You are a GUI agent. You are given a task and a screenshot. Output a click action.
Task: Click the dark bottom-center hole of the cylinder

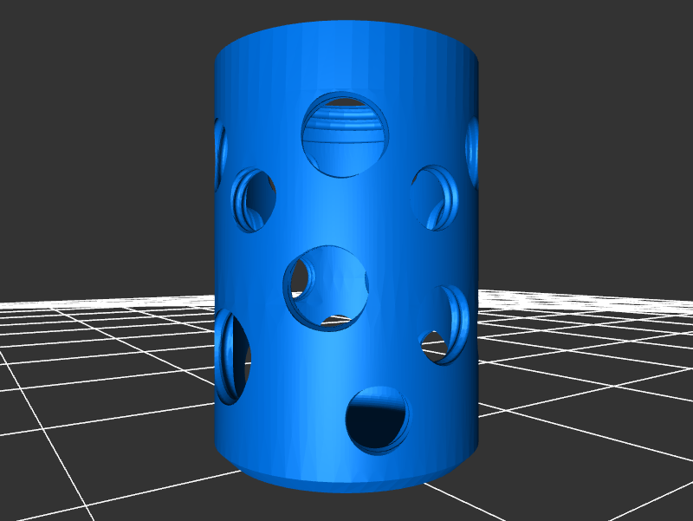point(377,419)
